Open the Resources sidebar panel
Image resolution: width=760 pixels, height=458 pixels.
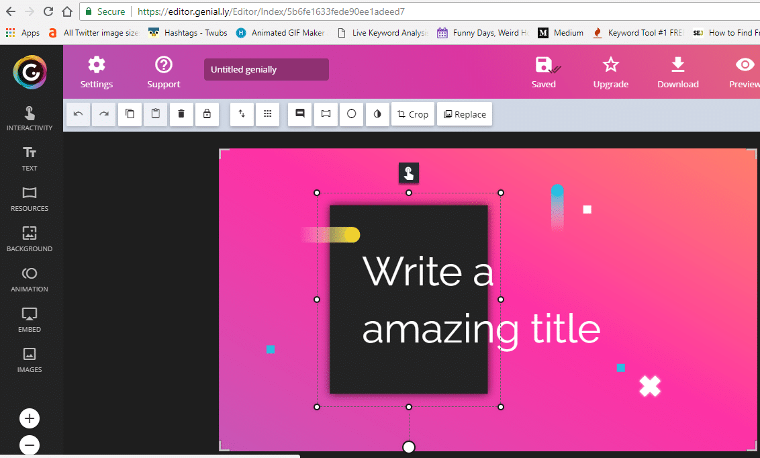pyautogui.click(x=30, y=199)
